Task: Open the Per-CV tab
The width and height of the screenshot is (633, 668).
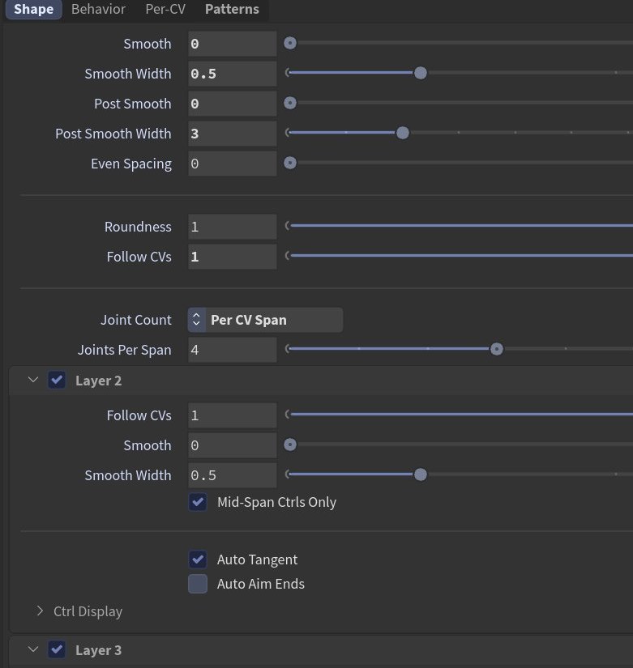Action: [x=165, y=9]
